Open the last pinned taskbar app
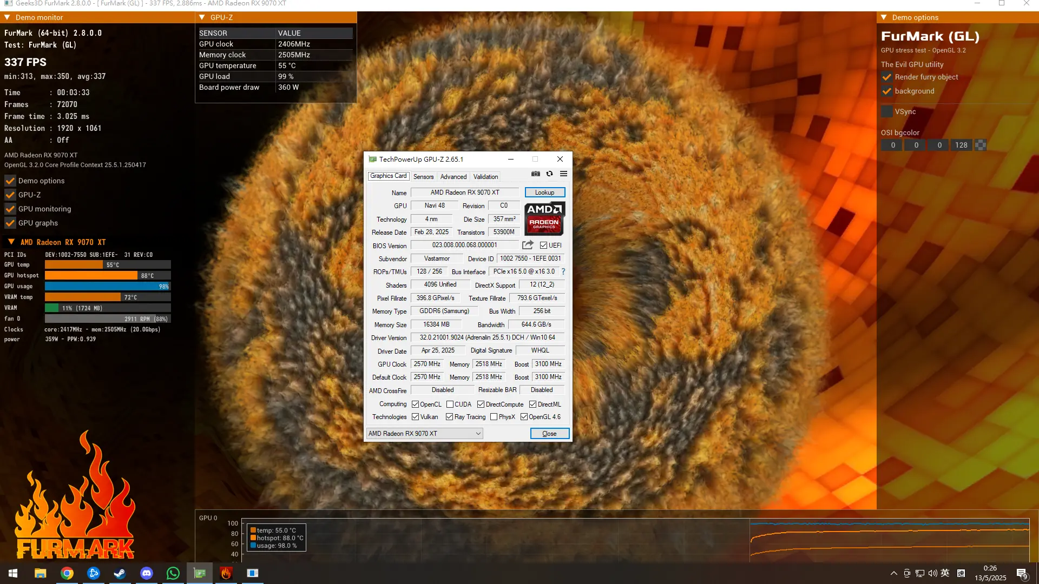This screenshot has width=1039, height=584. [253, 573]
